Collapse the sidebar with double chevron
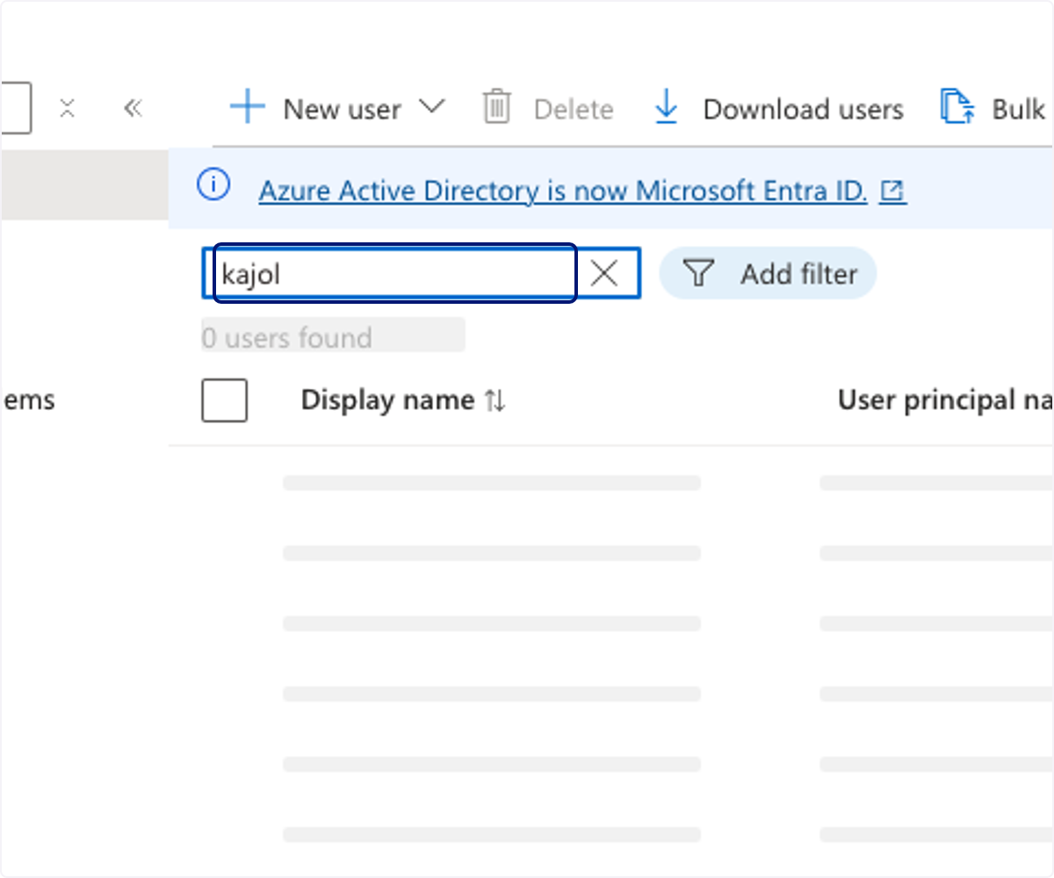The height and width of the screenshot is (878, 1054). 133,108
